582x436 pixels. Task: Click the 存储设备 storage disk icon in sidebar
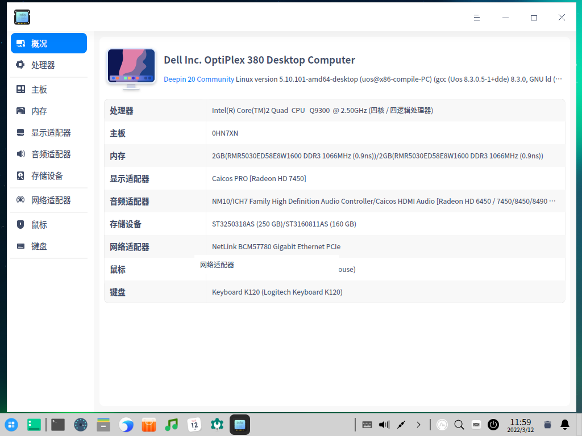[20, 176]
